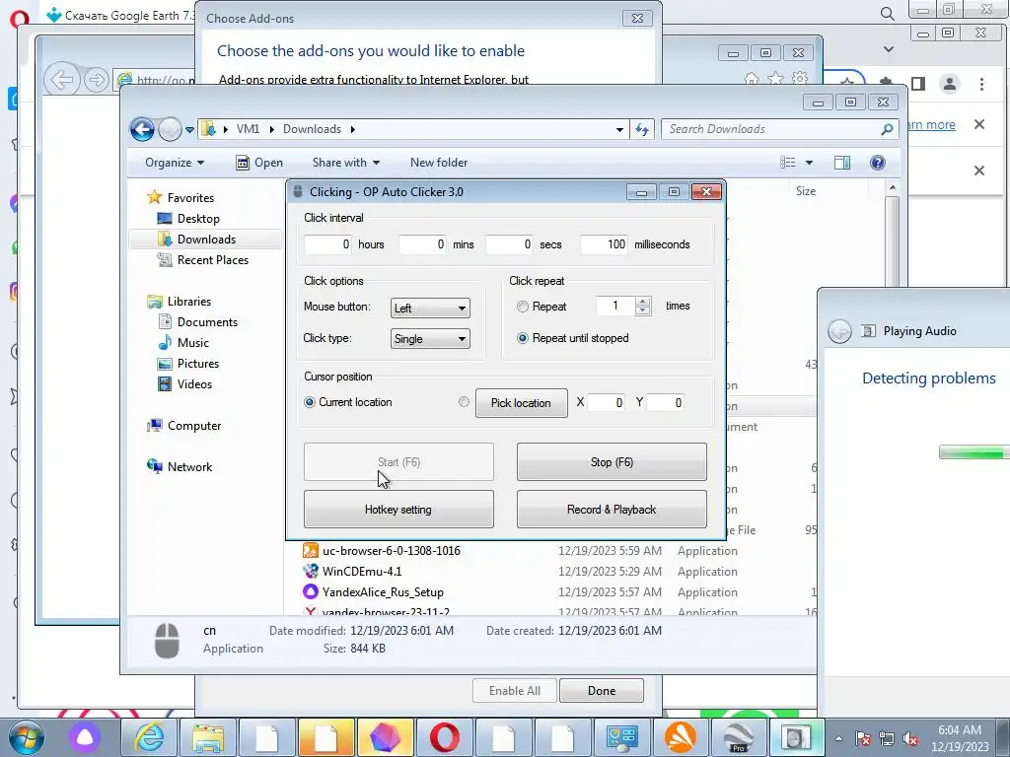The image size is (1010, 757).
Task: Click the secs interval field
Action: (x=510, y=244)
